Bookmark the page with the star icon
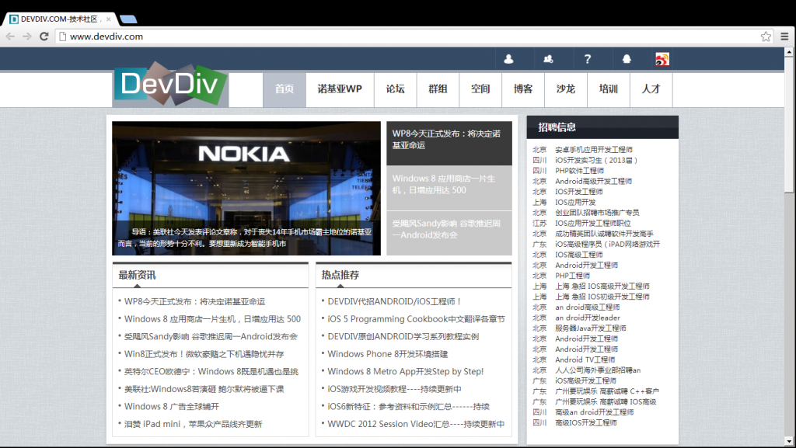The width and height of the screenshot is (796, 448). pyautogui.click(x=765, y=36)
